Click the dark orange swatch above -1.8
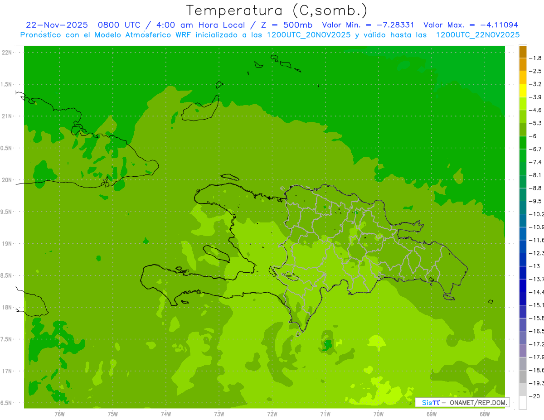This screenshot has height=420, width=544. [523, 52]
